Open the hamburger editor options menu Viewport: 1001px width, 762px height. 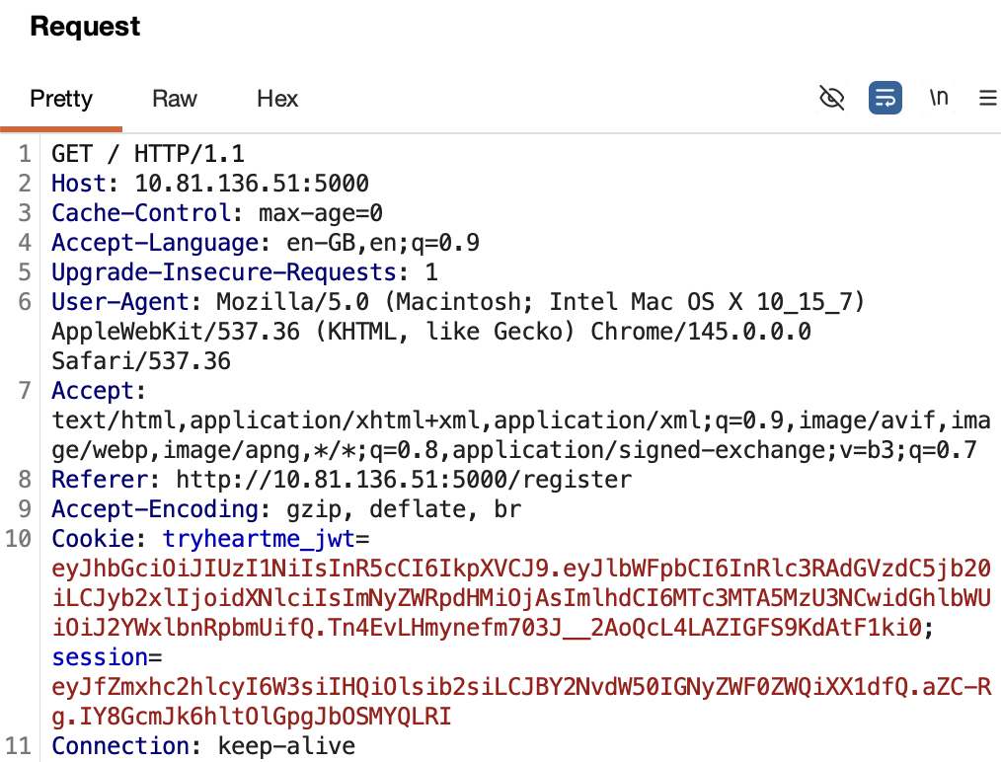987,98
